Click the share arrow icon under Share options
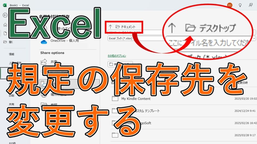Image resolution: width=257 pixels, height=144 pixels. (44, 62)
